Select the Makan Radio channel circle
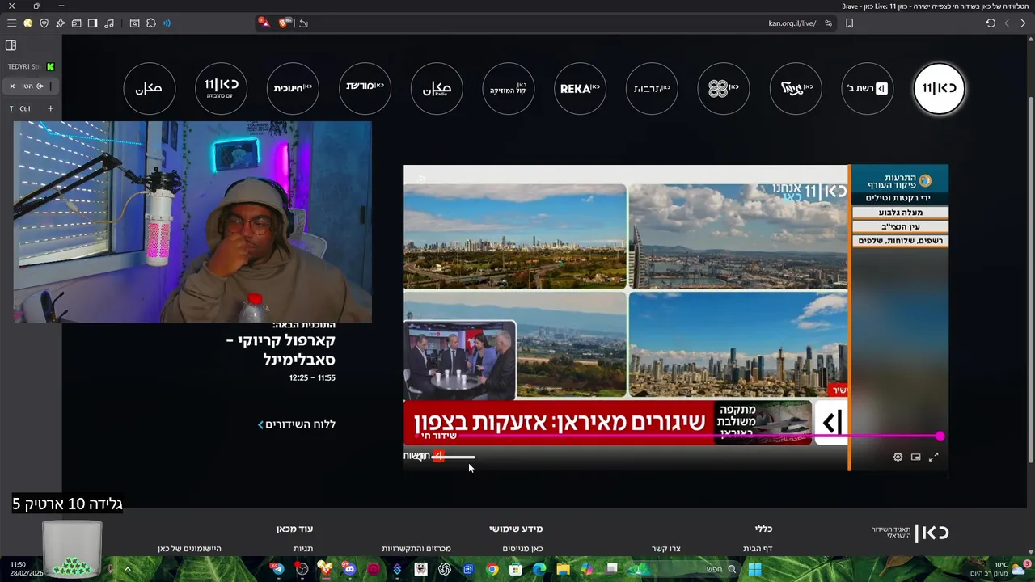This screenshot has height=582, width=1035. click(x=437, y=88)
